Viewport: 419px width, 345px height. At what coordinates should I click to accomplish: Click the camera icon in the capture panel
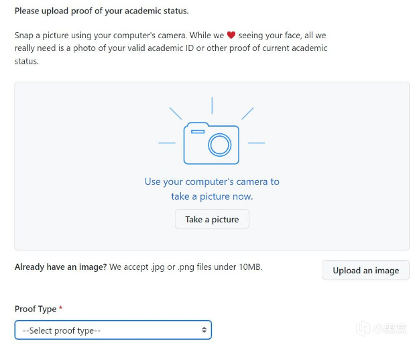211,143
